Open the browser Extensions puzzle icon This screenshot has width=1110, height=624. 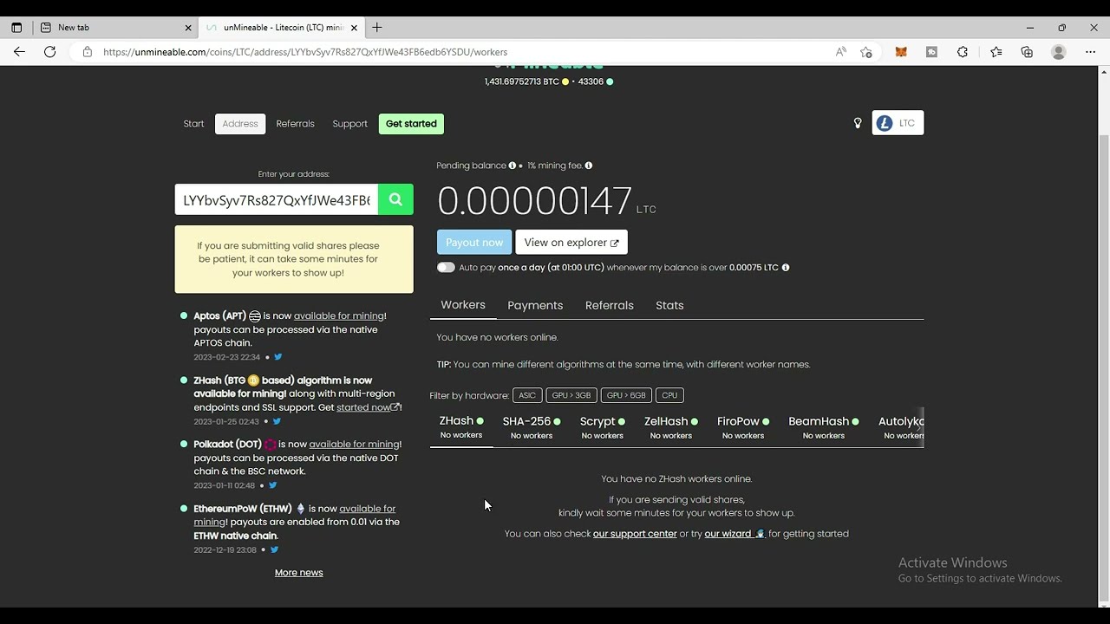coord(963,52)
